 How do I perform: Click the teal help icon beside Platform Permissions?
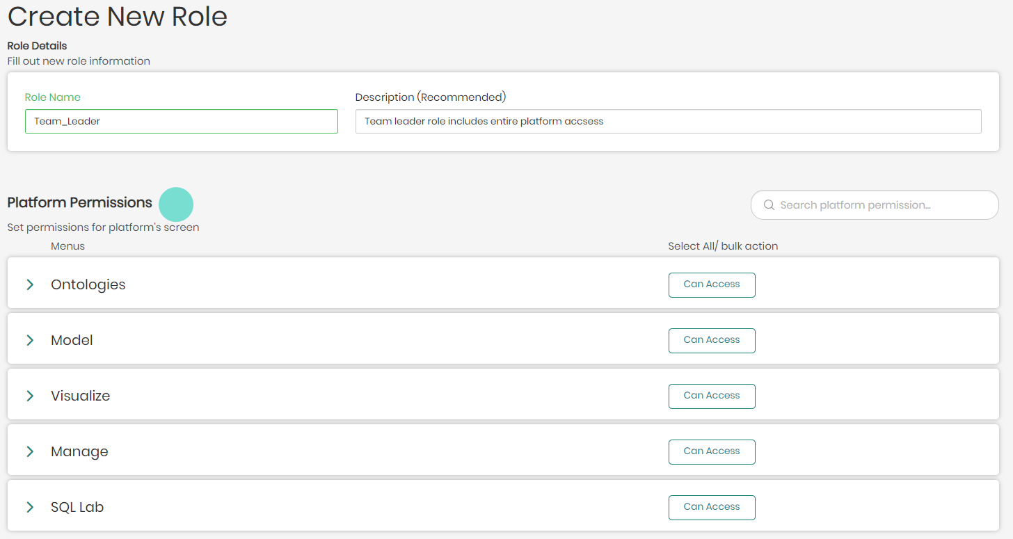click(x=176, y=204)
